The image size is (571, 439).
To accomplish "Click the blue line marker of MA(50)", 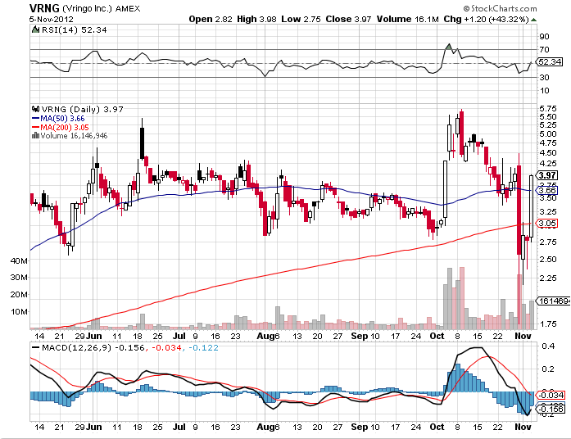I will tap(36, 118).
